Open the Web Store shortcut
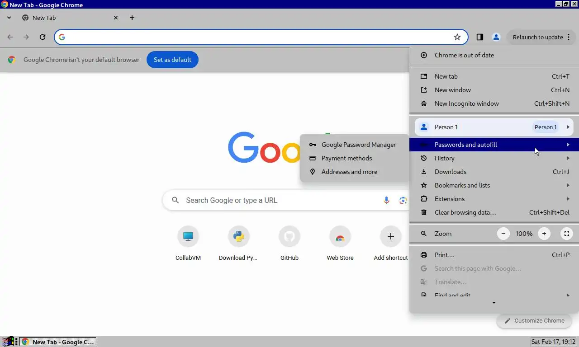This screenshot has height=347, width=579. click(340, 244)
